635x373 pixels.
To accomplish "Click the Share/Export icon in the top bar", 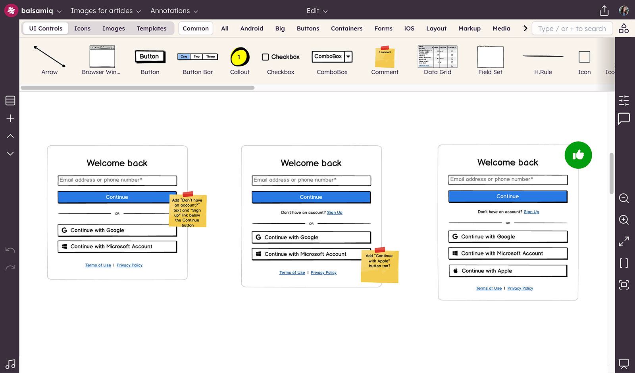I will pyautogui.click(x=604, y=11).
